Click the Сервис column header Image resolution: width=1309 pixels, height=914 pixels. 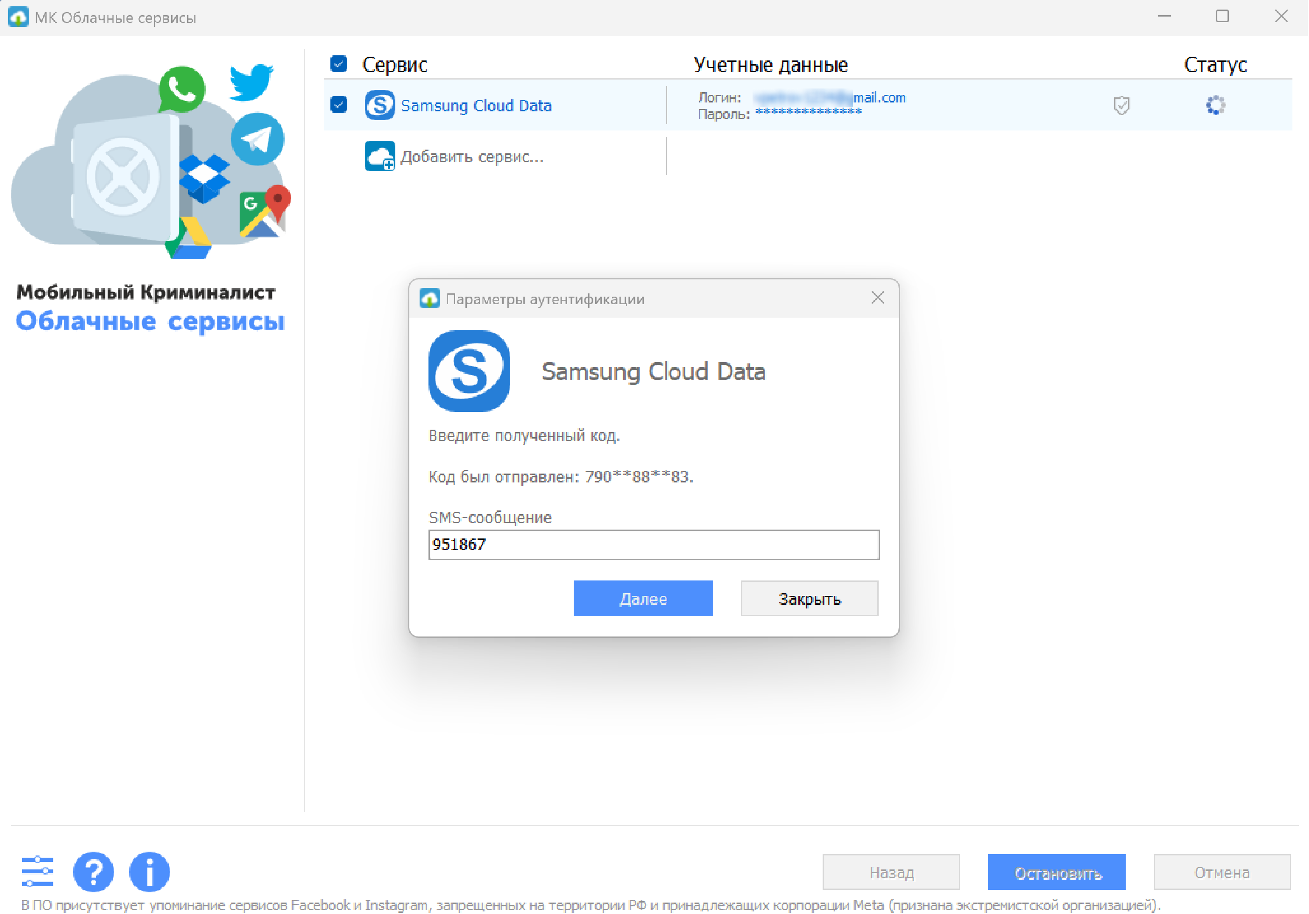pos(395,64)
